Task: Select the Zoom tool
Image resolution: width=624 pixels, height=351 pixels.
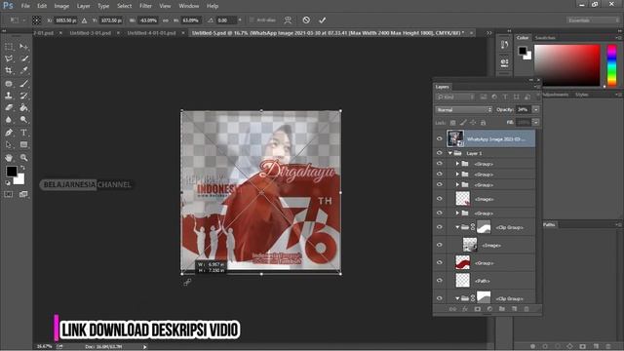Action: pos(23,158)
